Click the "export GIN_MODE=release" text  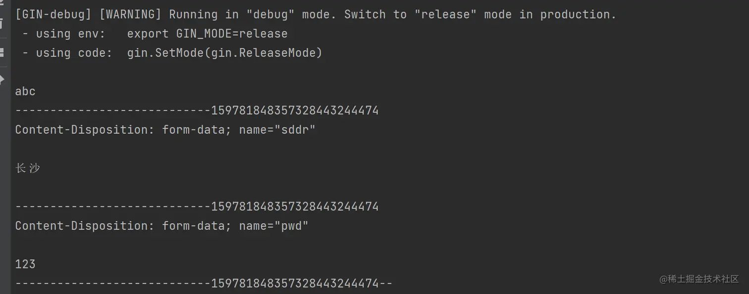click(207, 34)
